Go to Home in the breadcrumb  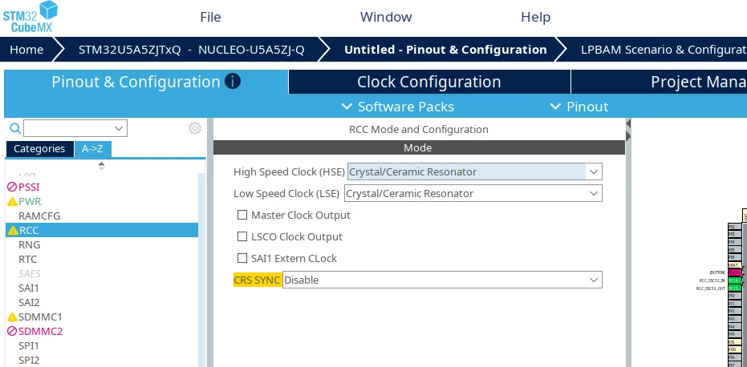pos(26,50)
